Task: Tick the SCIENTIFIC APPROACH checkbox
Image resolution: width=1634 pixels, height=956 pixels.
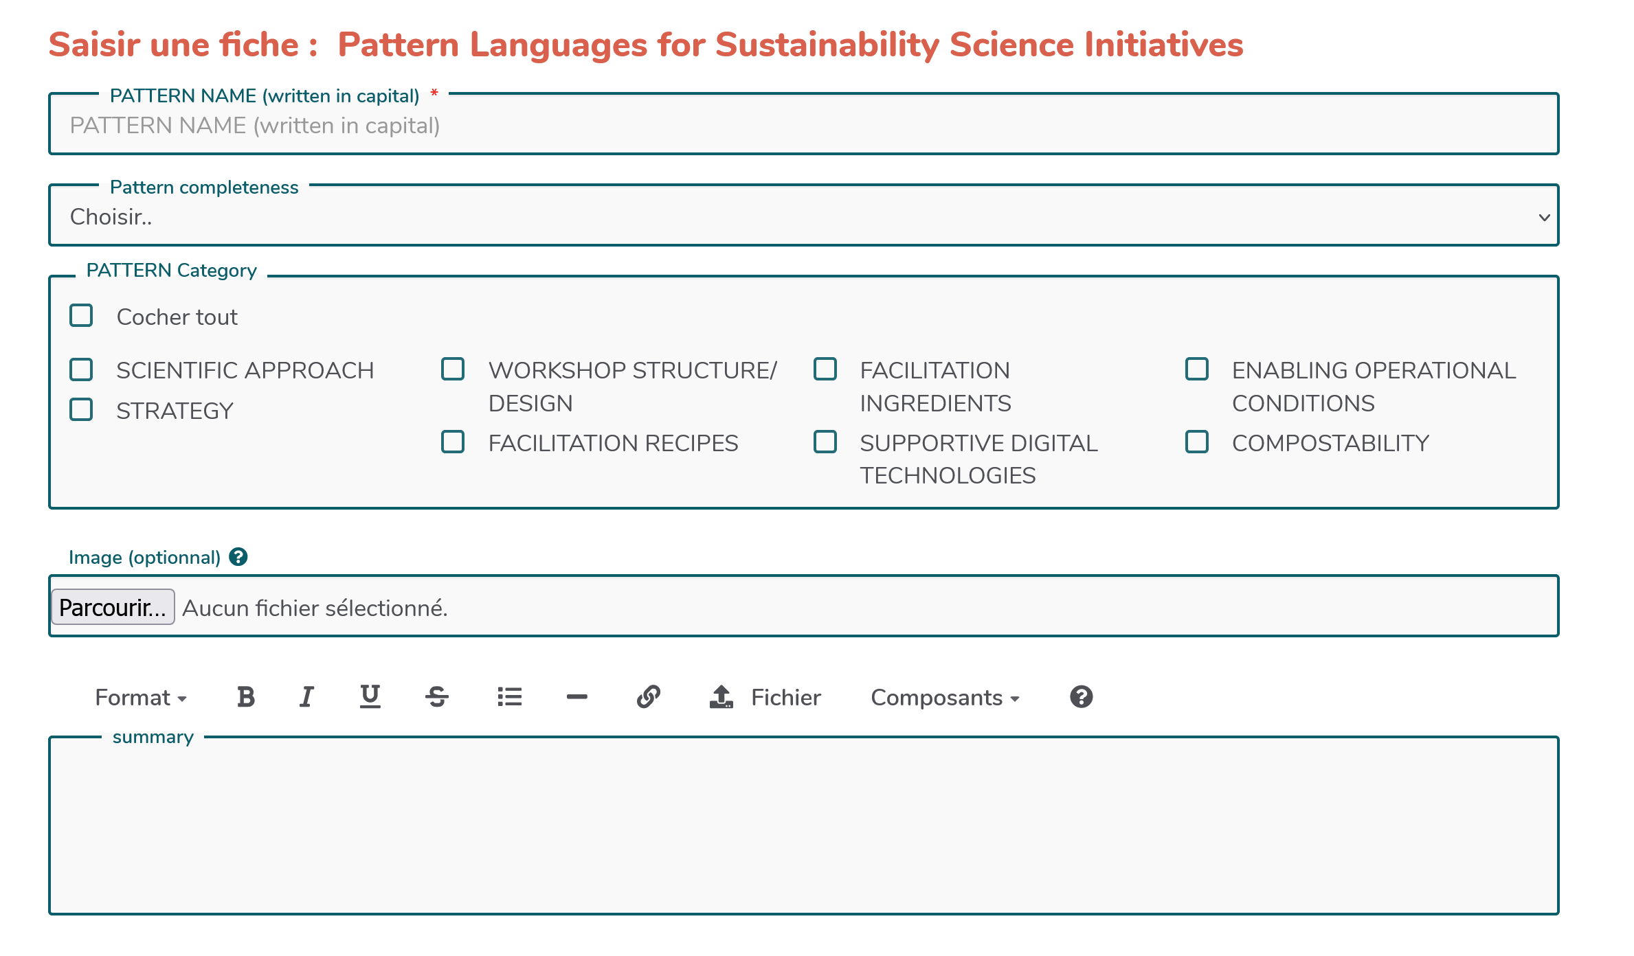Action: [x=81, y=369]
